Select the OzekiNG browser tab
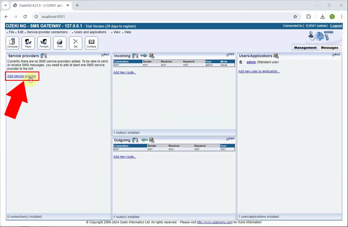The height and width of the screenshot is (227, 348). (x=41, y=5)
